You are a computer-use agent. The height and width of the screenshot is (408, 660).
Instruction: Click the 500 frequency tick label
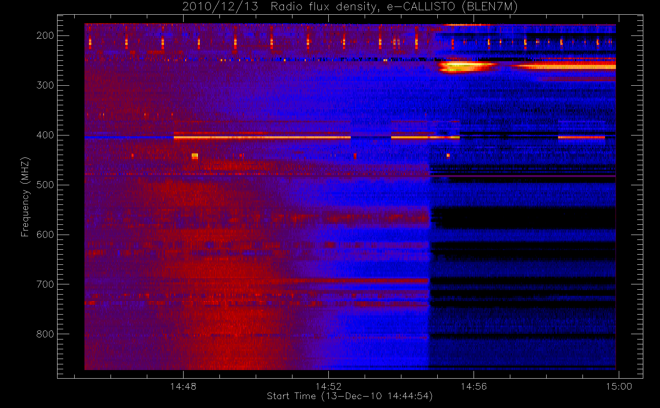click(45, 185)
